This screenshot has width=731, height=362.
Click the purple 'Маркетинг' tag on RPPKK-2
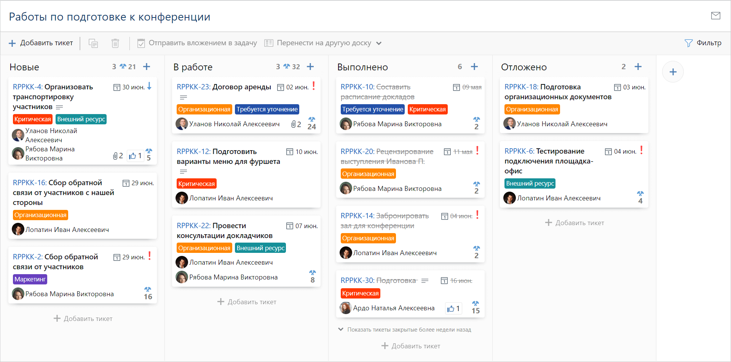(x=30, y=279)
